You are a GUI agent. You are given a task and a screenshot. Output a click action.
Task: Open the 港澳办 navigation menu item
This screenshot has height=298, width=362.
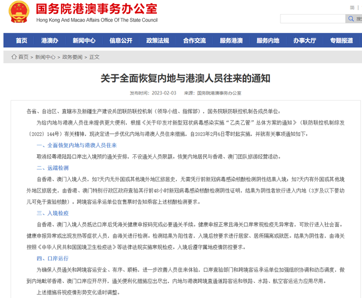tap(50, 41)
